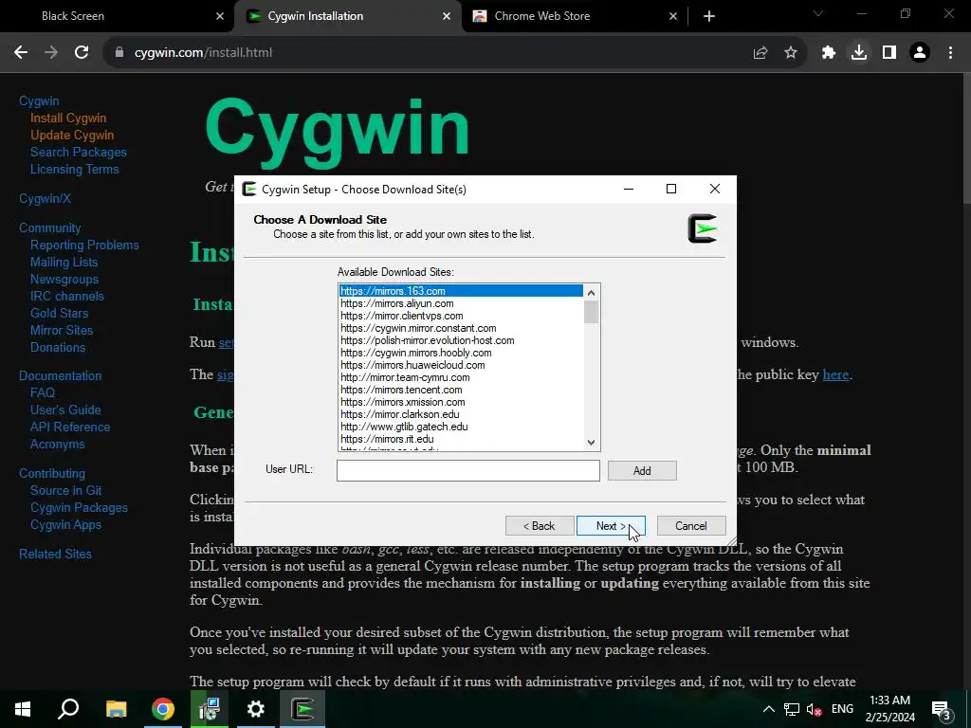971x728 pixels.
Task: Close the Black Screen tab
Action: [x=220, y=16]
